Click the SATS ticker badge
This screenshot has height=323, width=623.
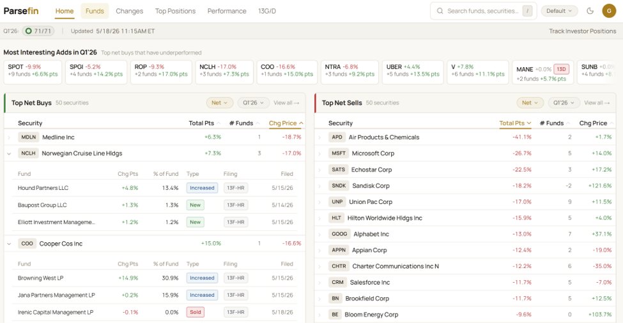[x=338, y=169]
